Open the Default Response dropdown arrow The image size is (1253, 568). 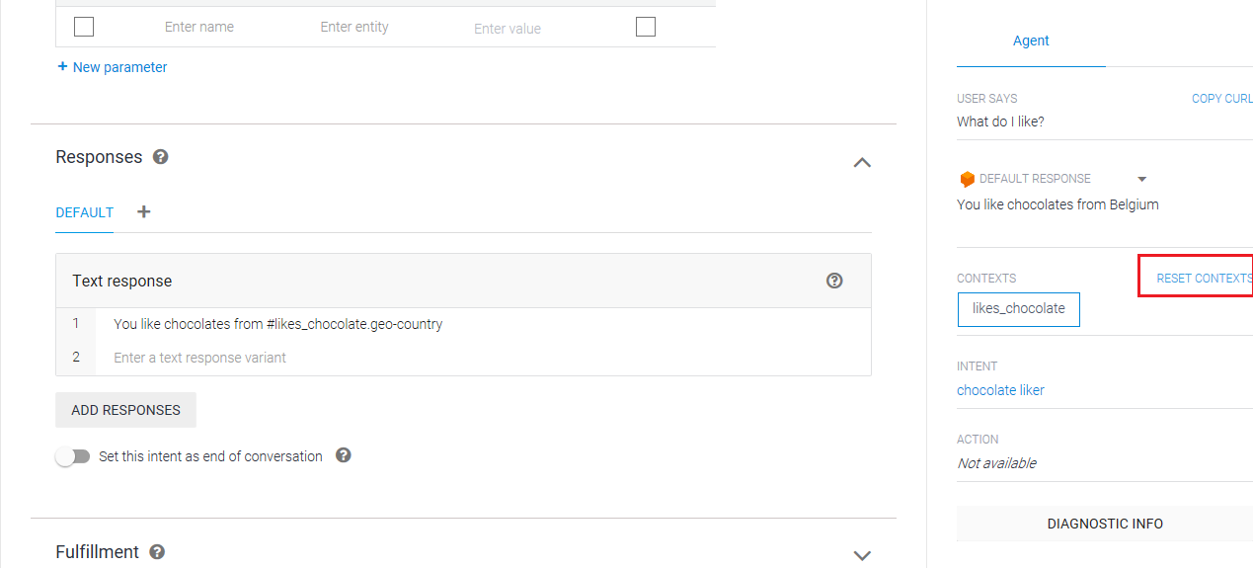click(x=1142, y=179)
